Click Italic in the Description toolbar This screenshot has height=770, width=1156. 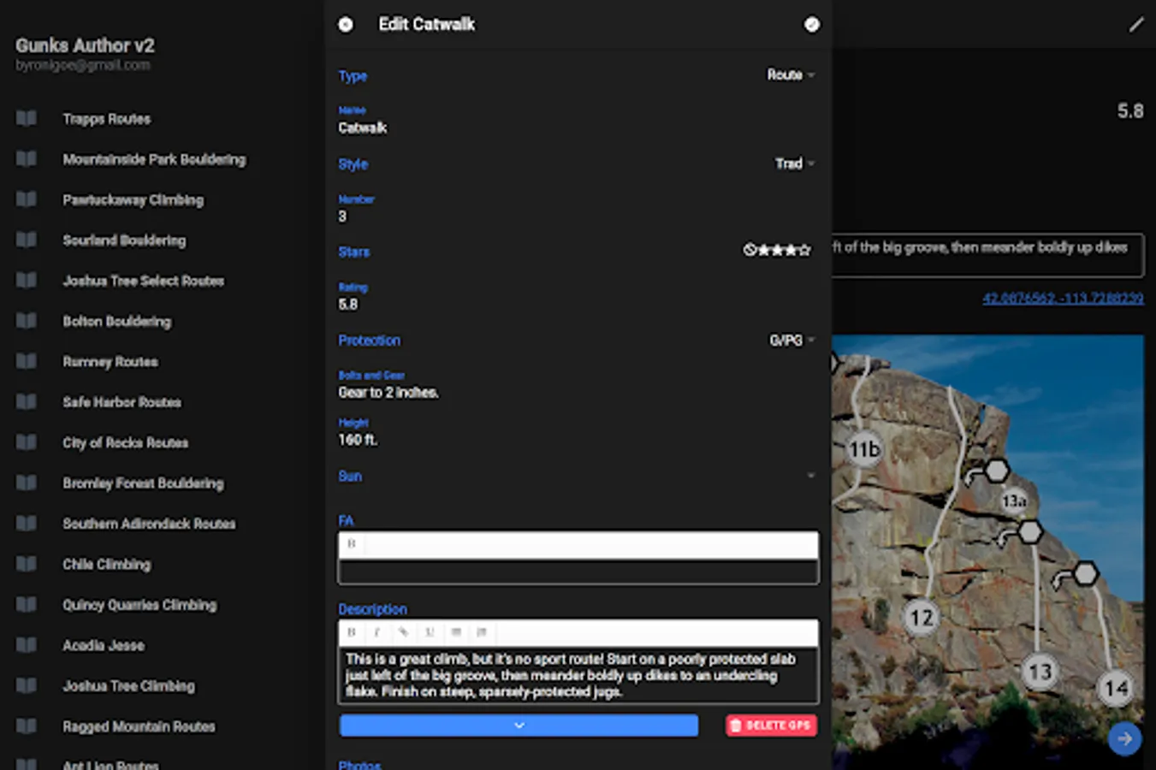[x=376, y=632]
